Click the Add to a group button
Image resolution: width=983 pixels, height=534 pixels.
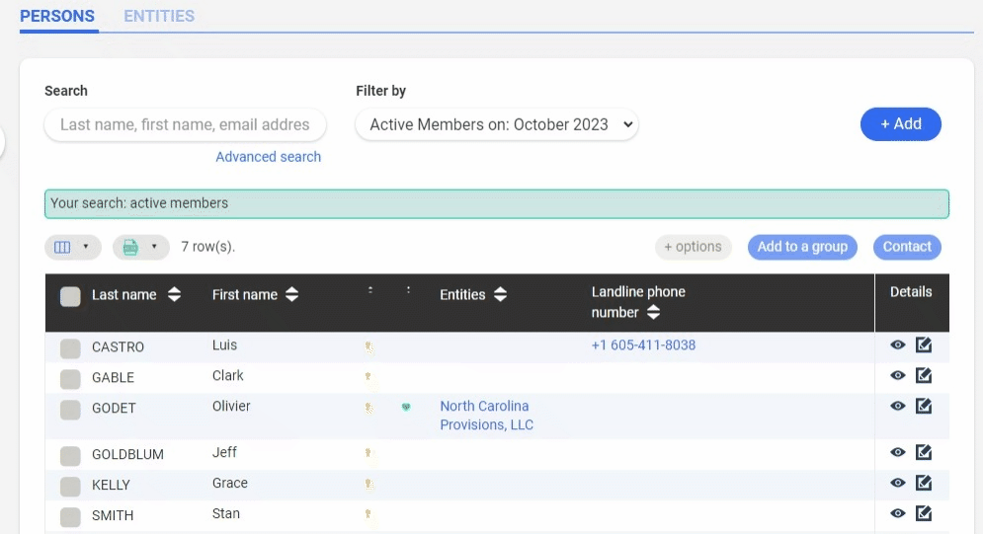click(x=802, y=247)
